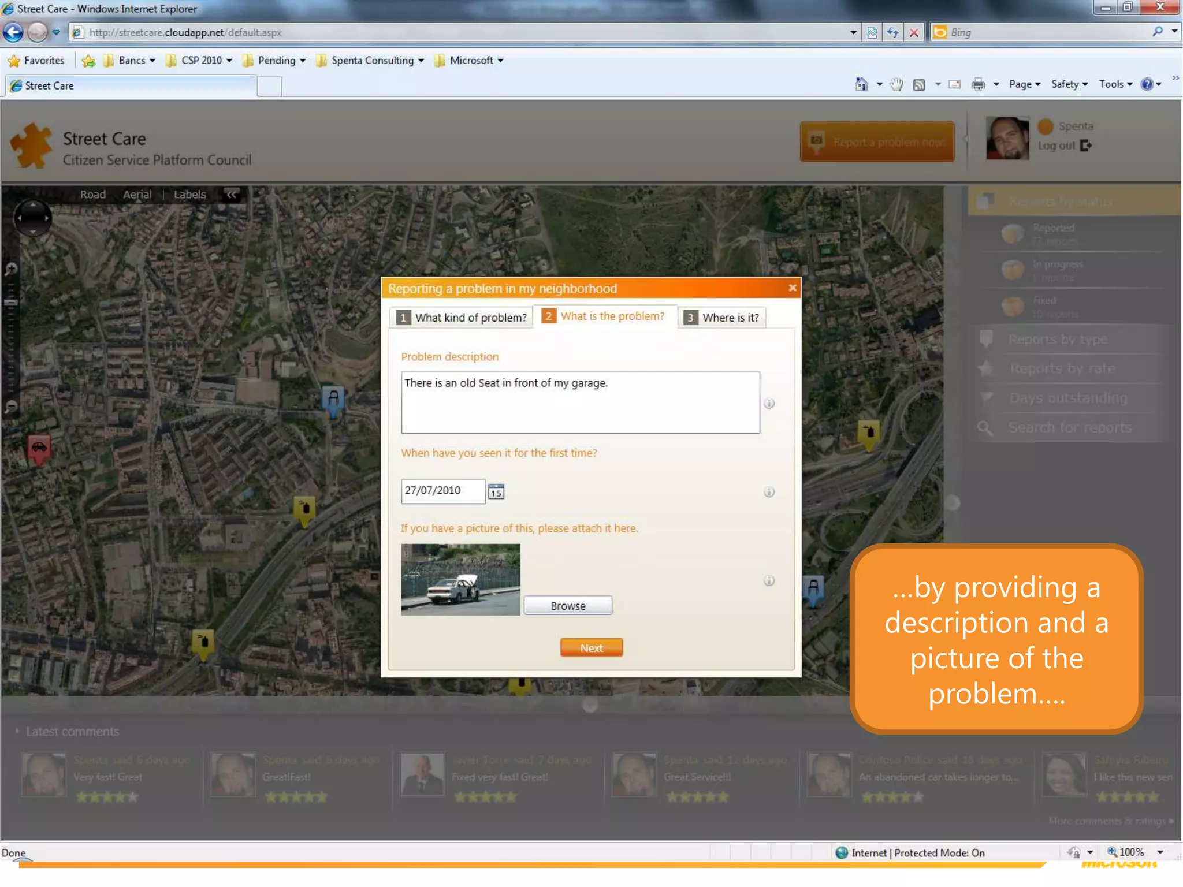Expand the Bancs favorites folder
The height and width of the screenshot is (887, 1183).
pyautogui.click(x=129, y=61)
